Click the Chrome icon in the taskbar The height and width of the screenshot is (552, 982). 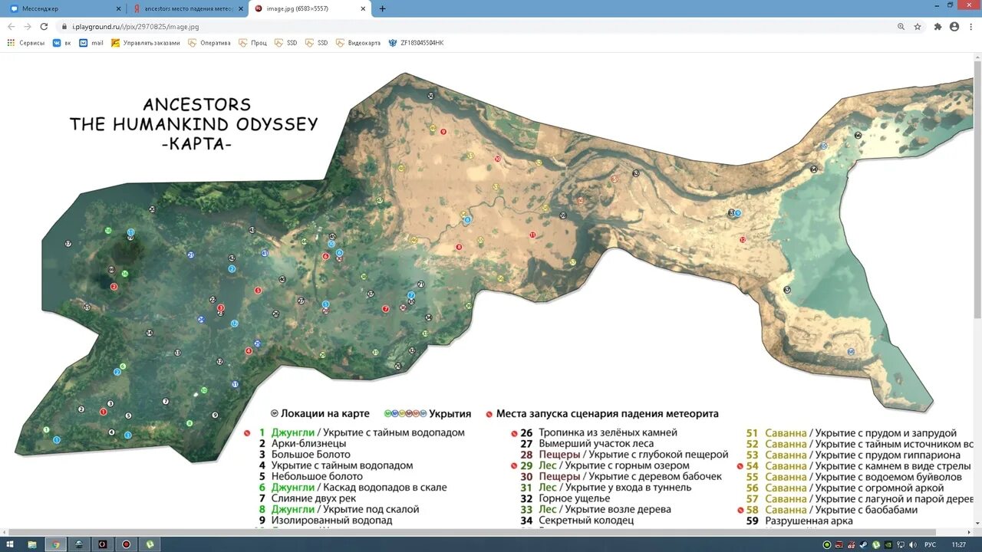[x=55, y=544]
